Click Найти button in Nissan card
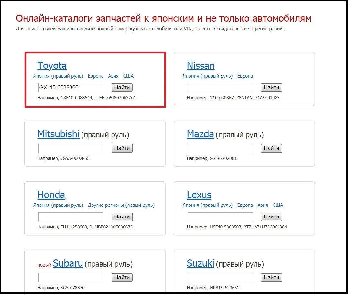 (x=271, y=87)
